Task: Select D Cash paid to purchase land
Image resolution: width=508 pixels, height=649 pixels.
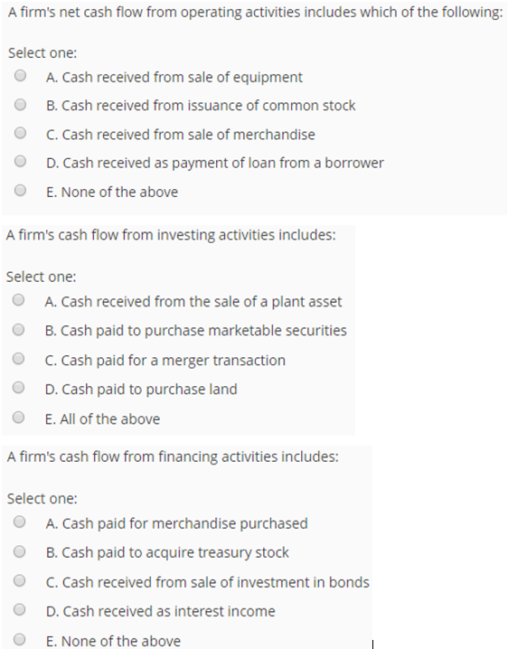Action: coord(18,388)
